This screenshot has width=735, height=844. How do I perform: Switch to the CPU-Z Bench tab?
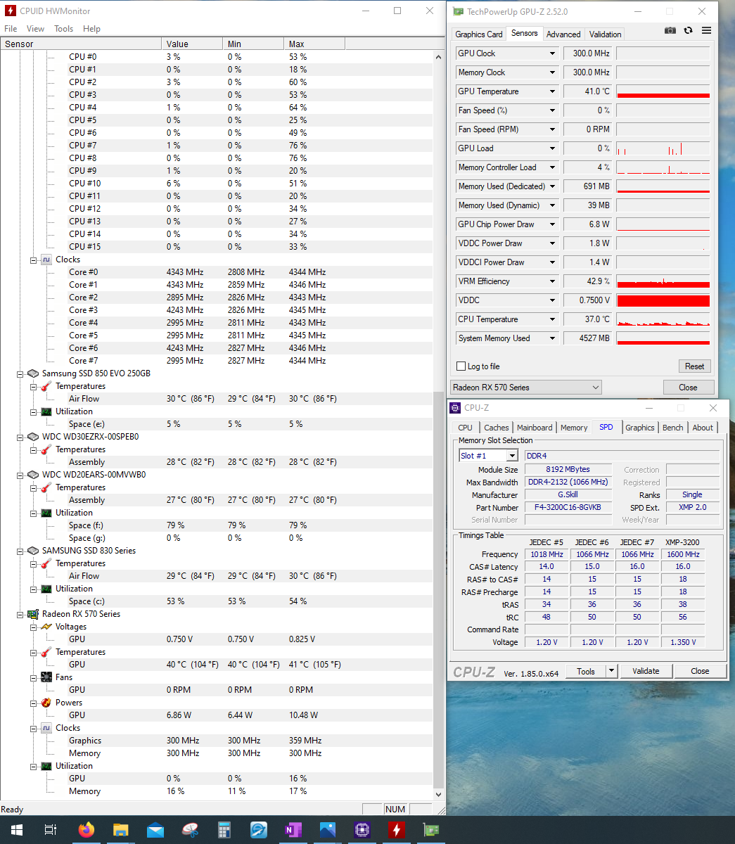pyautogui.click(x=673, y=428)
